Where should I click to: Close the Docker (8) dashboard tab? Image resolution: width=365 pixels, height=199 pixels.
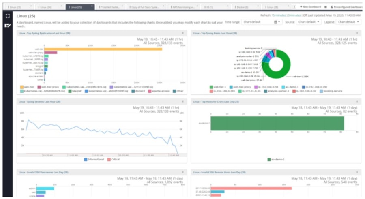[258, 6]
